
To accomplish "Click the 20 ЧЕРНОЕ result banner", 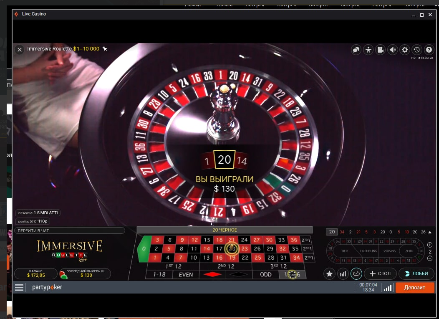I will point(225,230).
